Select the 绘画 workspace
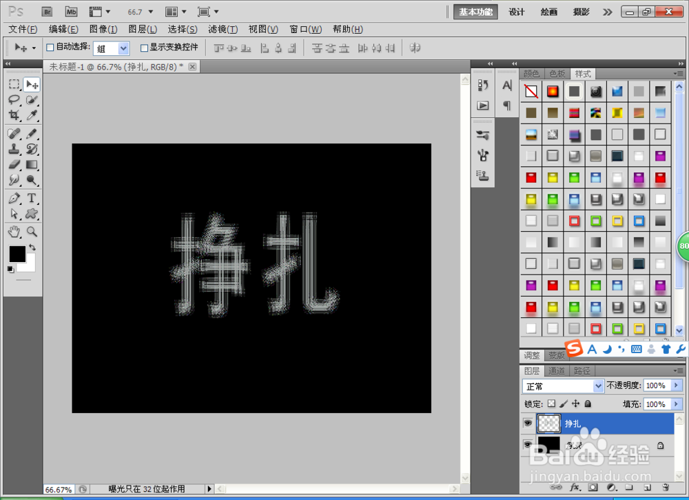689x500 pixels. pyautogui.click(x=549, y=12)
